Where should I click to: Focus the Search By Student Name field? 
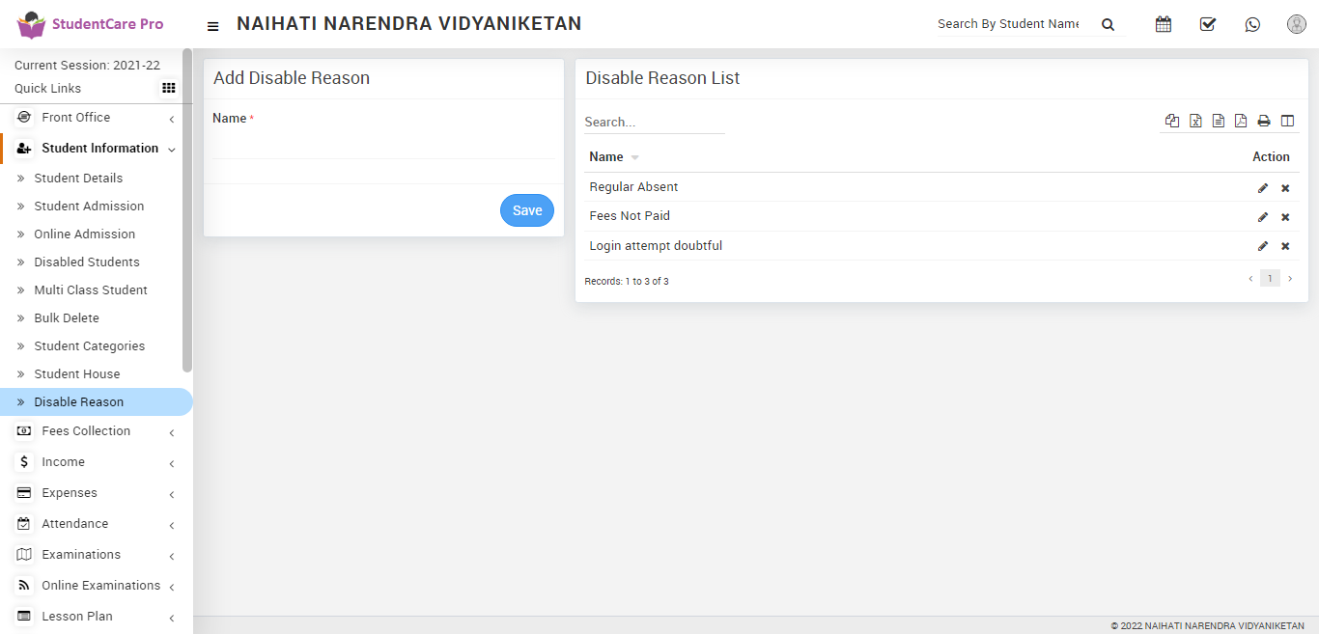pyautogui.click(x=1008, y=24)
